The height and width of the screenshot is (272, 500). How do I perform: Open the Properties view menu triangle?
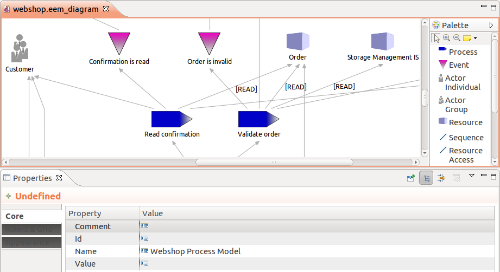click(472, 176)
